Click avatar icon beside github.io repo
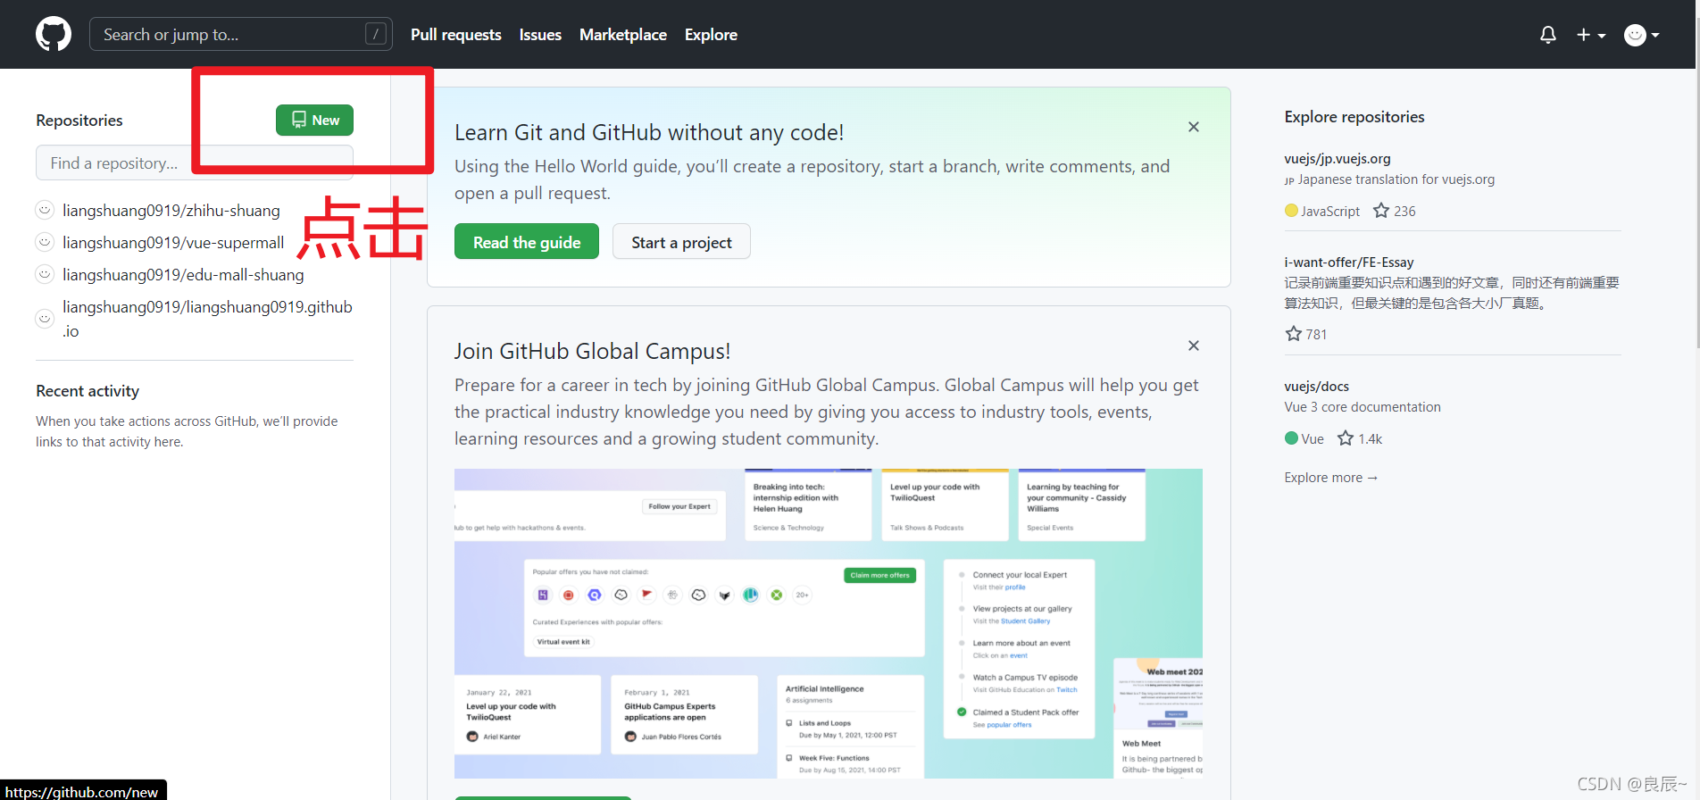The height and width of the screenshot is (800, 1700). tap(45, 319)
